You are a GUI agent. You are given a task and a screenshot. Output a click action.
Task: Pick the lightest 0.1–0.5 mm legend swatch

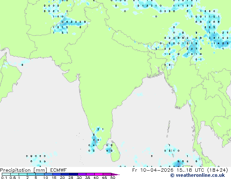coord(6,174)
